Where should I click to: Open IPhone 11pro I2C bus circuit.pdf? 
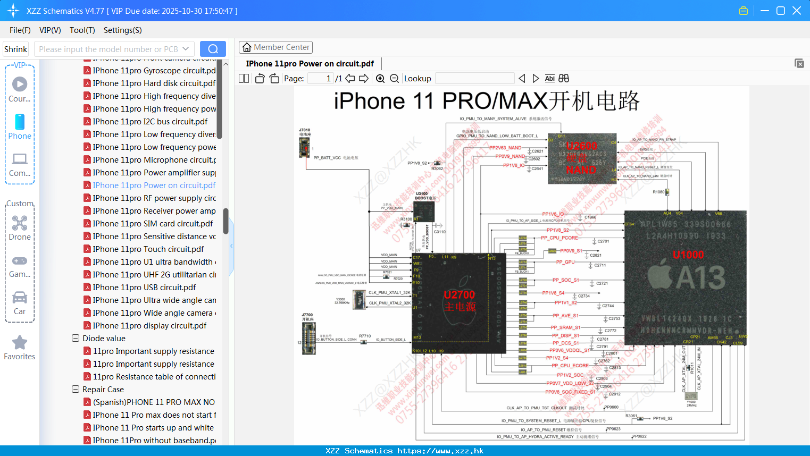[145, 121]
